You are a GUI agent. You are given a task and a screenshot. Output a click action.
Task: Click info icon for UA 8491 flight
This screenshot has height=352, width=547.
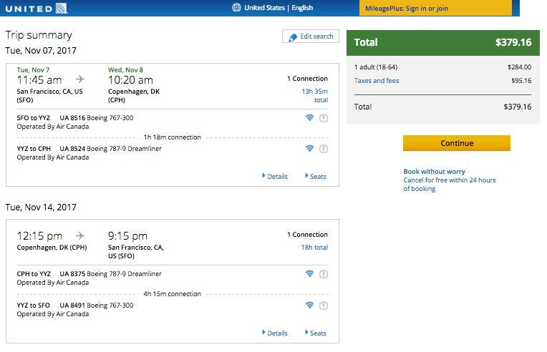[x=323, y=305]
